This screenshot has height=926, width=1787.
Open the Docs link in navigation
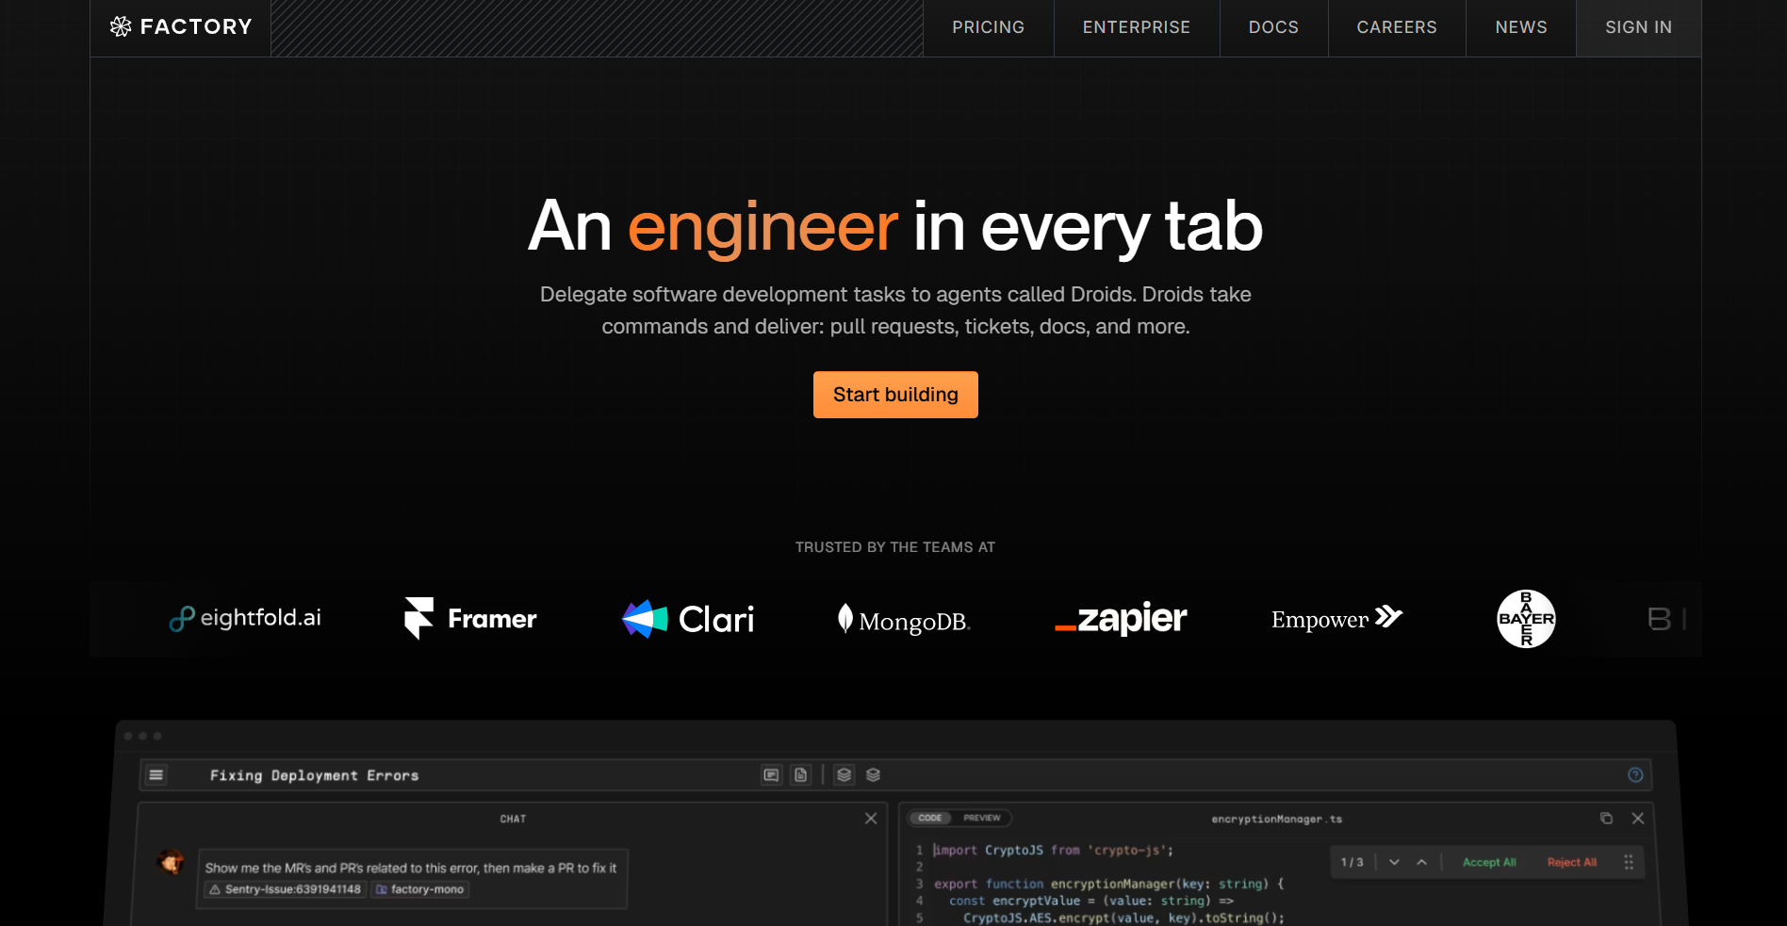point(1273,27)
